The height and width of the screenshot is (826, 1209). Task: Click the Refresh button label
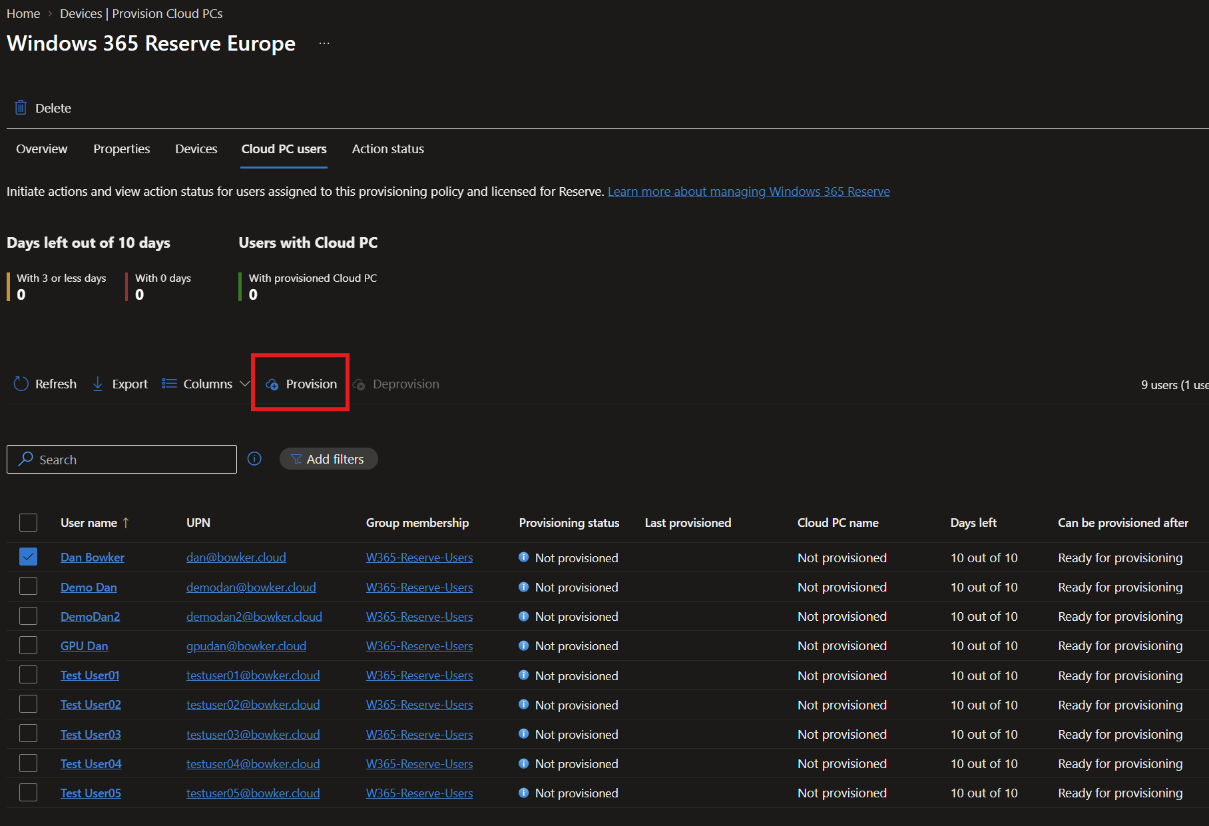[56, 384]
